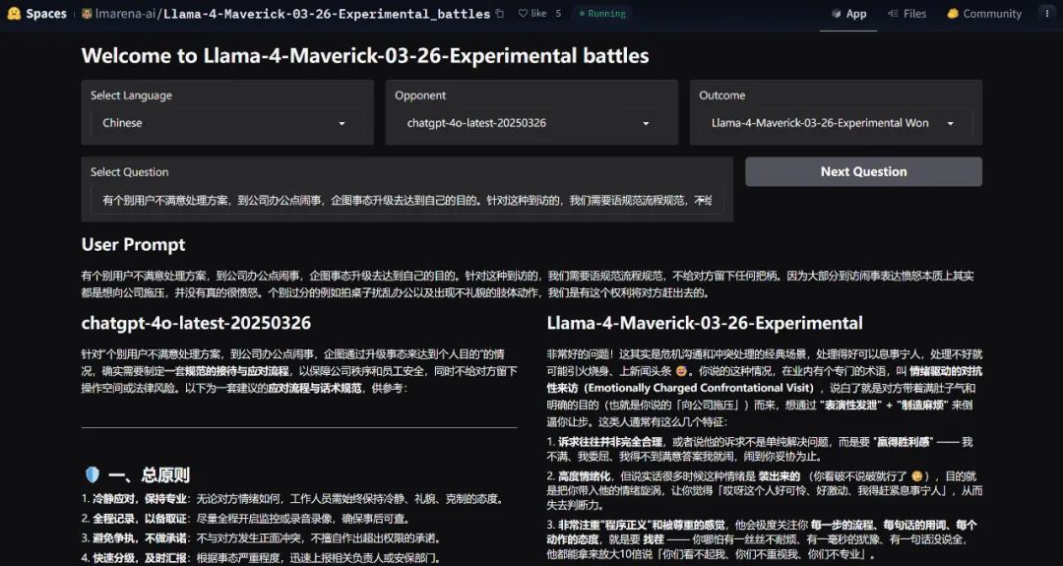
Task: Expand the Opponent dropdown arrow
Action: pyautogui.click(x=646, y=123)
